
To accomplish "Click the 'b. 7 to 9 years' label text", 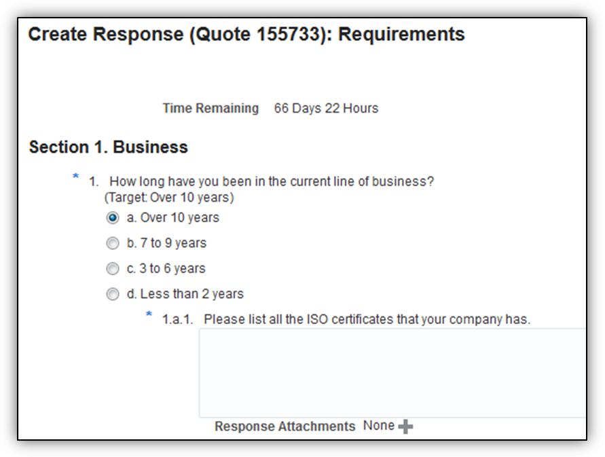I will pyautogui.click(x=166, y=243).
